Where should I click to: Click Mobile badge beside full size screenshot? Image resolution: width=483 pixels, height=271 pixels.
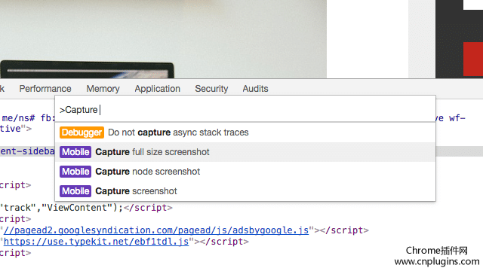[x=75, y=152]
